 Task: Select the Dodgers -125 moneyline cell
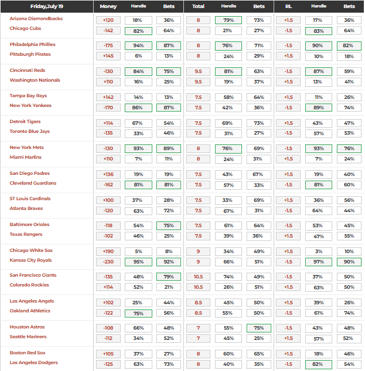108,364
